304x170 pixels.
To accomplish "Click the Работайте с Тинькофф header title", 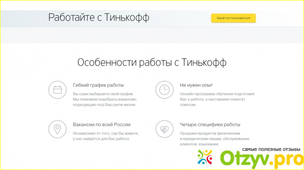I will coord(99,17).
